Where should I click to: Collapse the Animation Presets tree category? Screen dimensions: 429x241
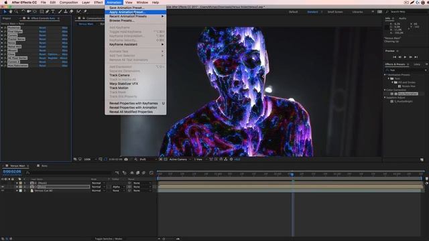point(385,74)
